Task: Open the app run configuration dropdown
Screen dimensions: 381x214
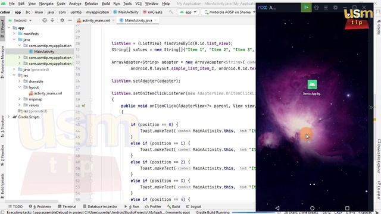Action: [x=188, y=12]
